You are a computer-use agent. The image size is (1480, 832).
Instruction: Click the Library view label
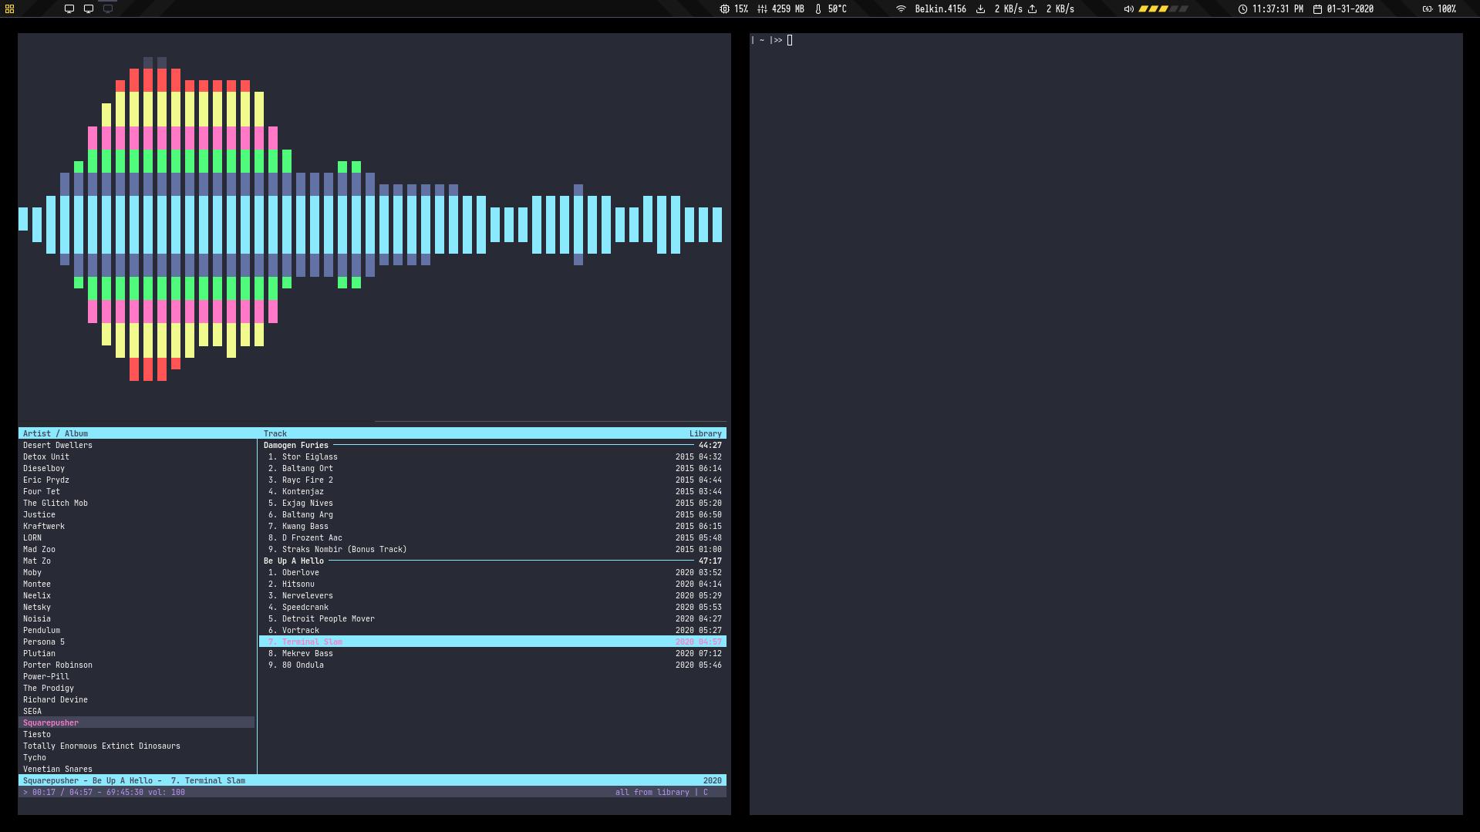(x=706, y=433)
